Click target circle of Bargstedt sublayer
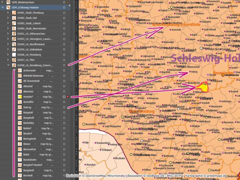 click(64, 118)
